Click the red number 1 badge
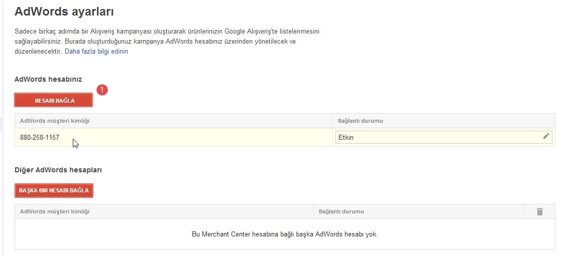 102,90
